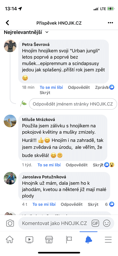Screen dimensions: 118x256
Task: Expand the Nejrelevantnější sorting dropdown
Action: click(26, 32)
